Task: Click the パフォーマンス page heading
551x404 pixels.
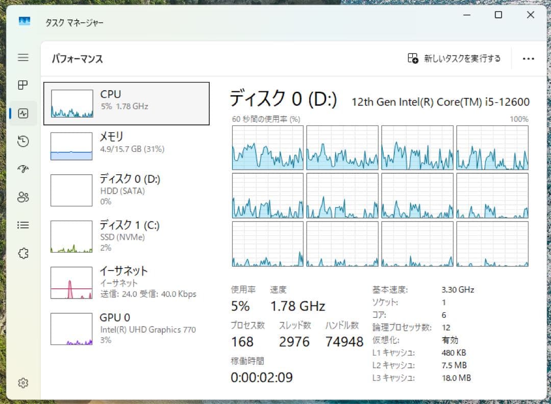Action: tap(77, 59)
